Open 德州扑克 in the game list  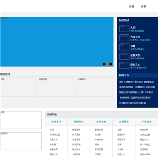(x=76, y=150)
